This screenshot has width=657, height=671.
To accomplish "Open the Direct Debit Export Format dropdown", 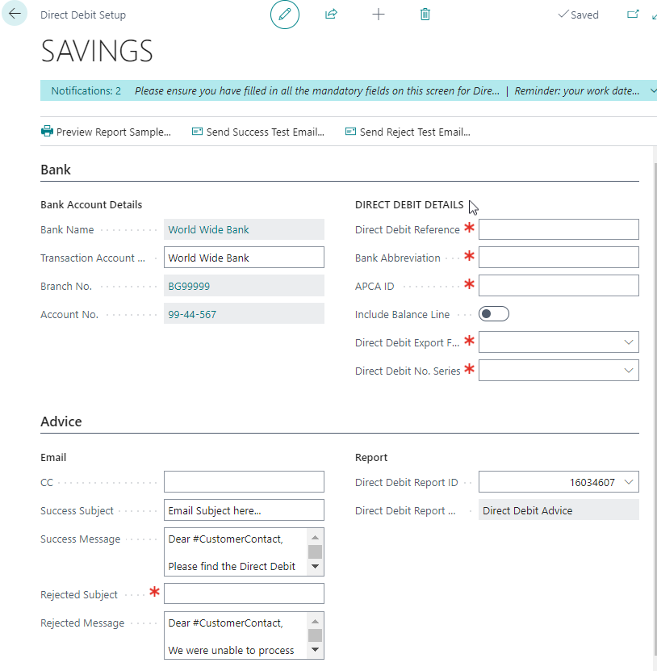I will click(x=630, y=342).
